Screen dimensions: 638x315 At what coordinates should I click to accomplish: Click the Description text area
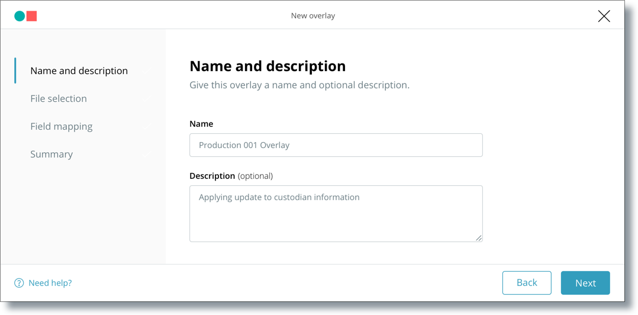click(336, 214)
